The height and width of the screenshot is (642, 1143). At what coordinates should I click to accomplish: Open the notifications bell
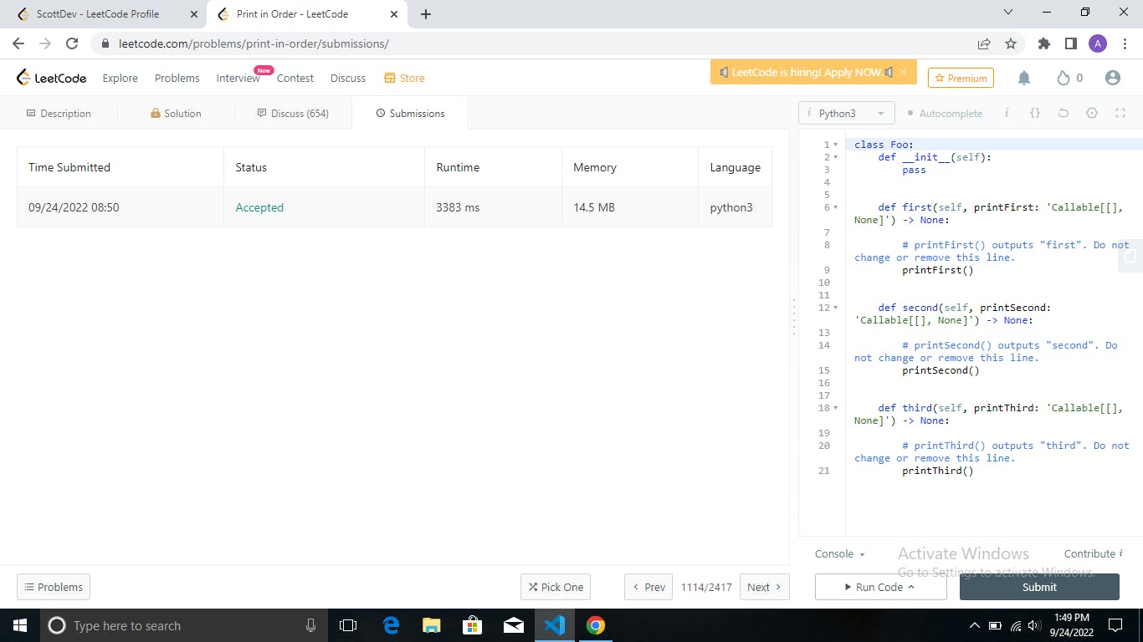(1024, 78)
